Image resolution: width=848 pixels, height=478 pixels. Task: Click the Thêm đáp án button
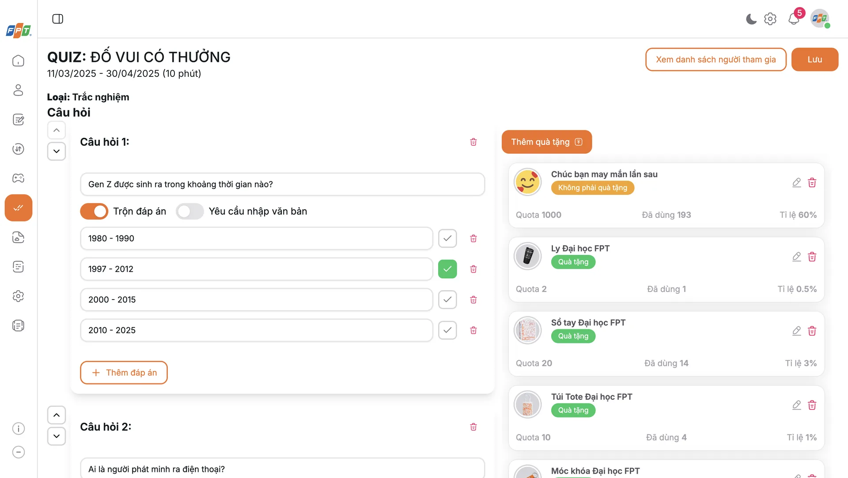coord(124,372)
